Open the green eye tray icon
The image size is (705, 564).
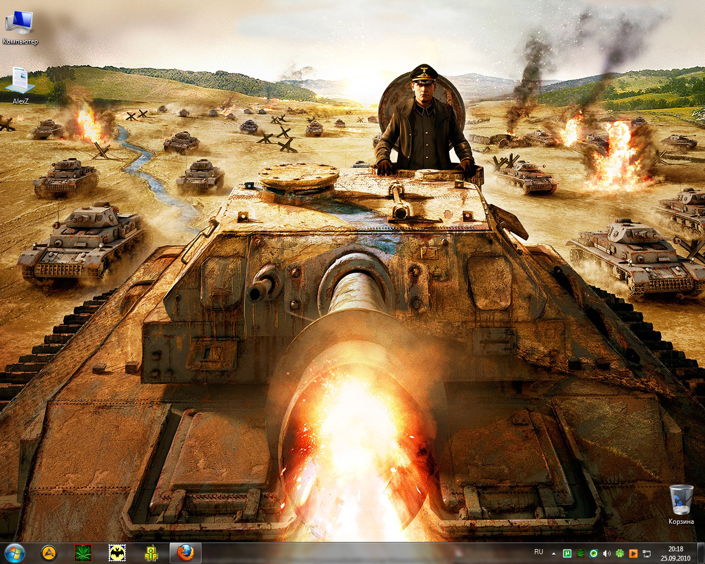594,554
